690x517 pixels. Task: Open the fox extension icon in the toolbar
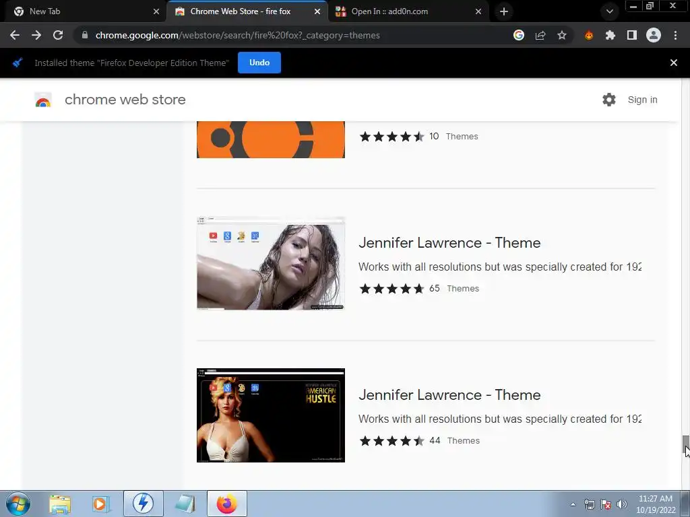589,35
